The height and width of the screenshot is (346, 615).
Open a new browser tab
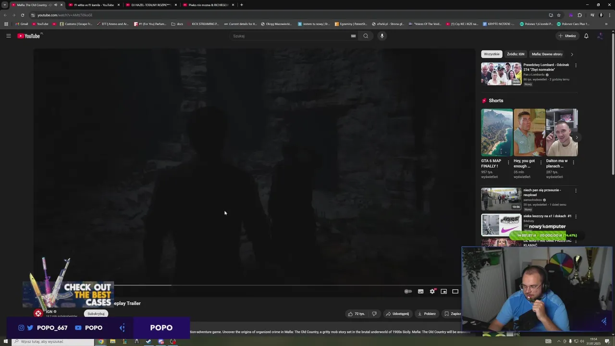click(242, 5)
